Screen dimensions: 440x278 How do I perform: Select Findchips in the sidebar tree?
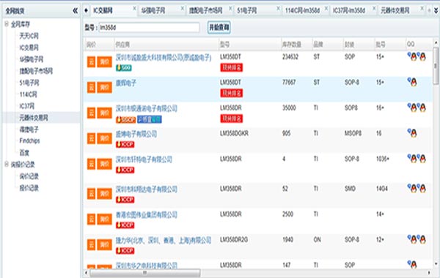point(29,140)
